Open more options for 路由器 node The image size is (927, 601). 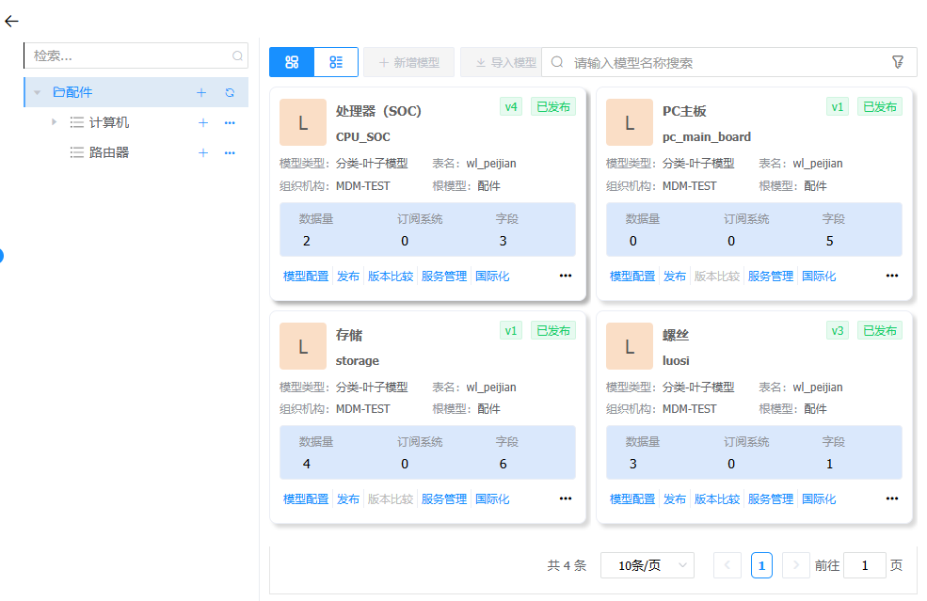pyautogui.click(x=230, y=152)
